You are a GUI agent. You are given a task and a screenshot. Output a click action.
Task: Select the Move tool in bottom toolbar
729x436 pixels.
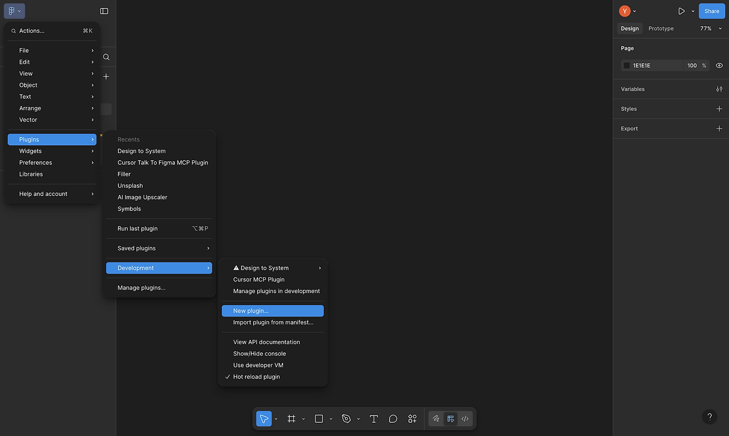264,419
